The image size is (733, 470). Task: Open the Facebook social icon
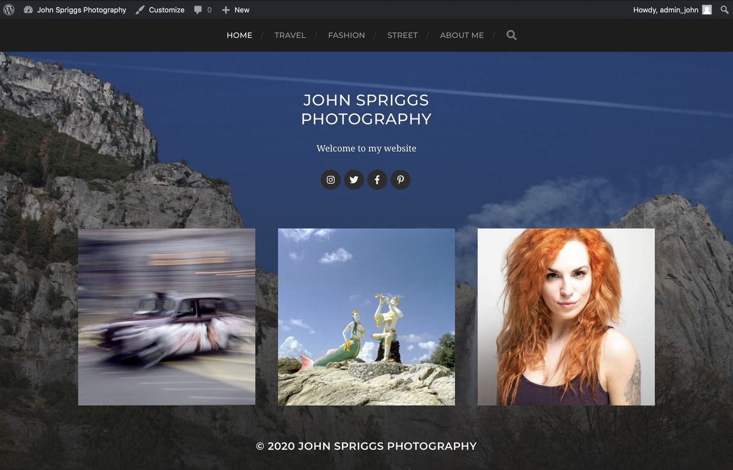377,179
